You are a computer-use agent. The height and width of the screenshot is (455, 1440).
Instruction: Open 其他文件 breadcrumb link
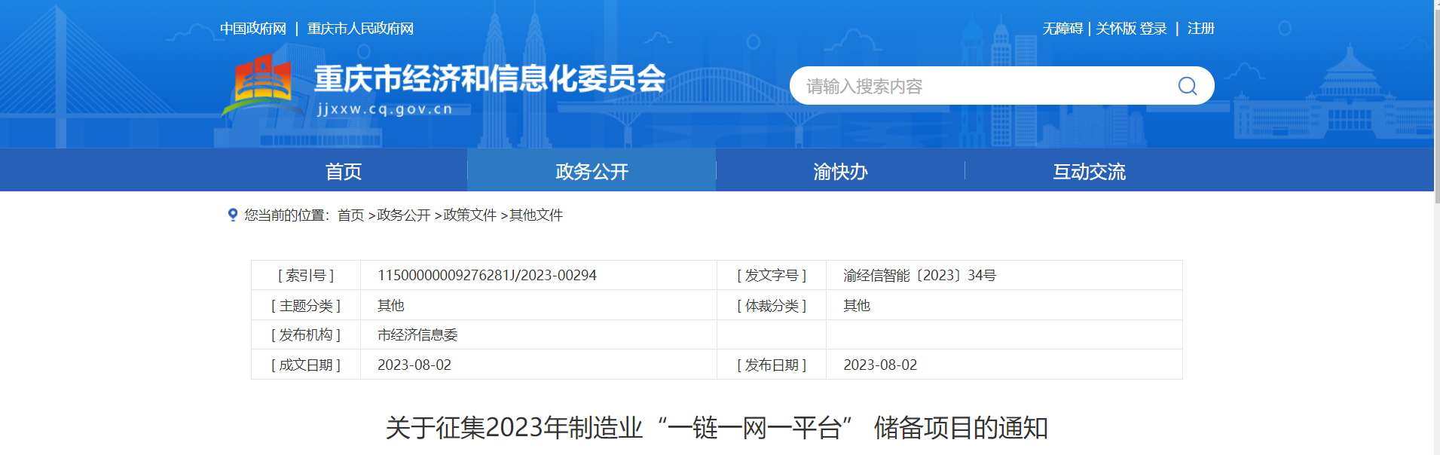pos(536,215)
